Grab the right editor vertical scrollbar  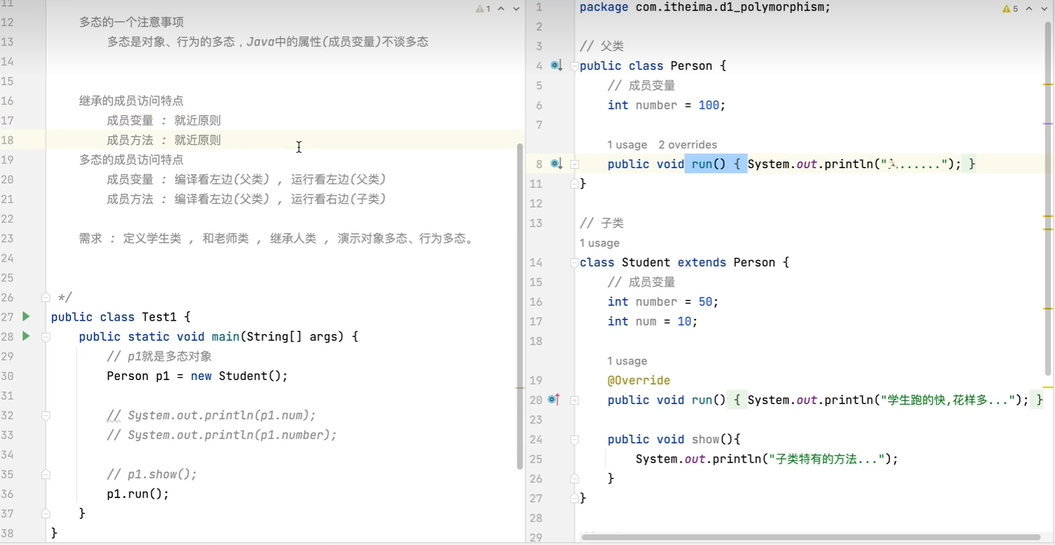click(x=1048, y=199)
